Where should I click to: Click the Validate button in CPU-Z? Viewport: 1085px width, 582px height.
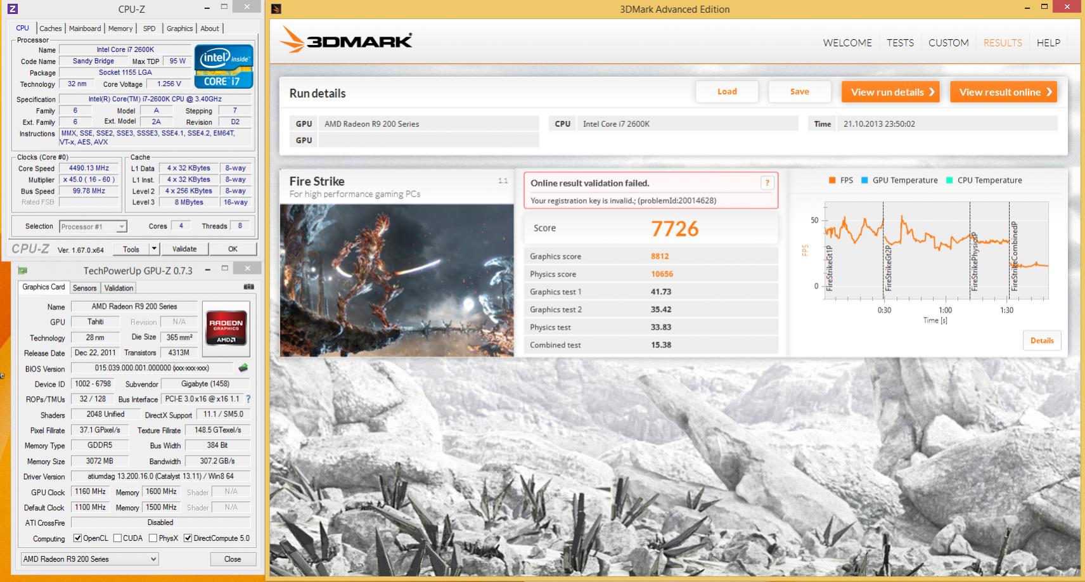click(x=184, y=249)
